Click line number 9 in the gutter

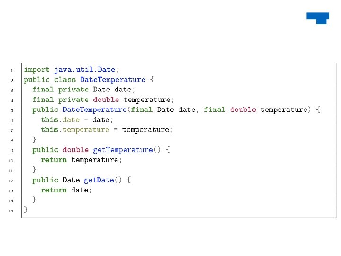point(11,150)
